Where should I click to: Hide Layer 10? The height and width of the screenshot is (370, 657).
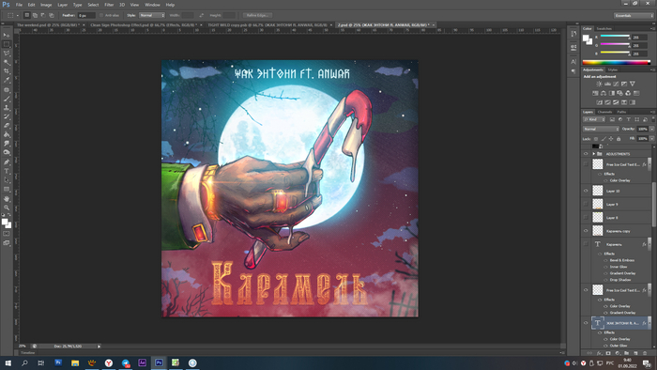(x=586, y=191)
